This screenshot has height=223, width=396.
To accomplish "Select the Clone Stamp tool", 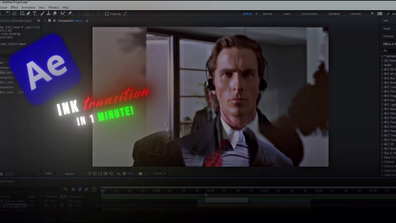I will click(x=49, y=13).
